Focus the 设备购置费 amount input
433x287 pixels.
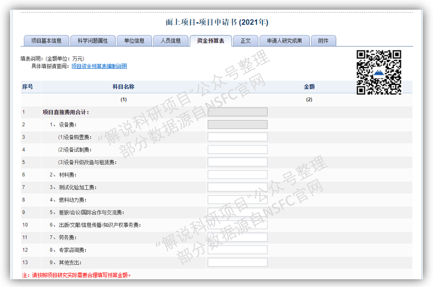pyautogui.click(x=237, y=137)
